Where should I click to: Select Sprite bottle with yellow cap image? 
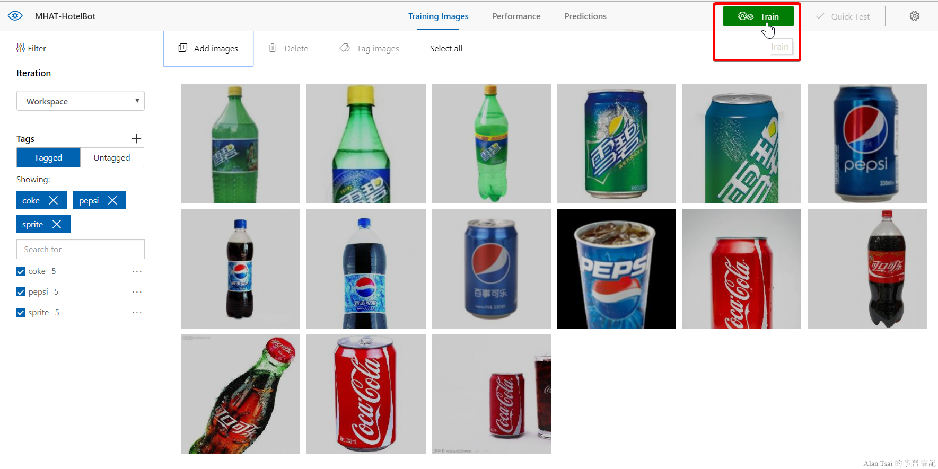pyautogui.click(x=366, y=143)
